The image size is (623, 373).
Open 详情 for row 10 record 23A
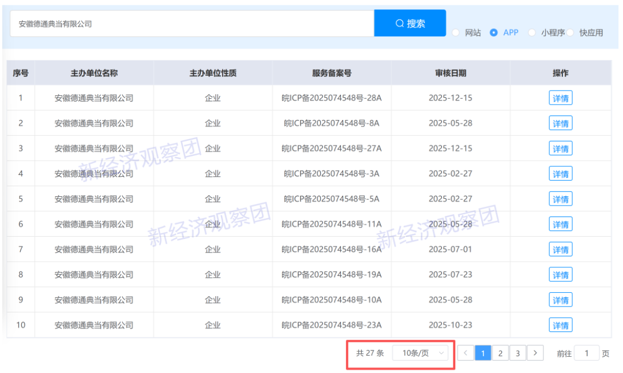[560, 325]
